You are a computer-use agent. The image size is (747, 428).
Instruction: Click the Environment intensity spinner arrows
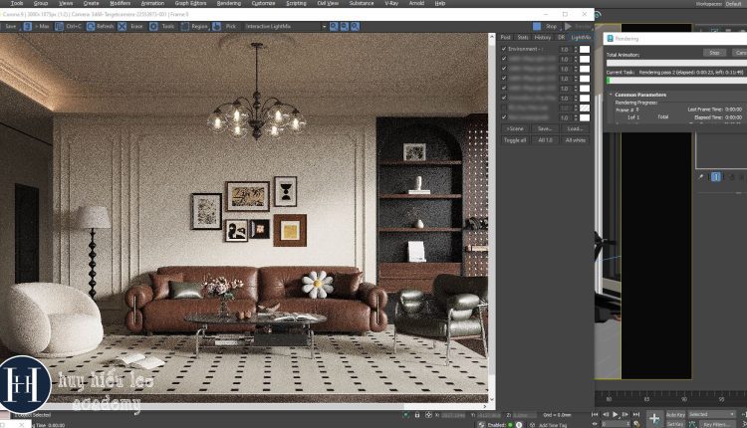click(x=576, y=49)
